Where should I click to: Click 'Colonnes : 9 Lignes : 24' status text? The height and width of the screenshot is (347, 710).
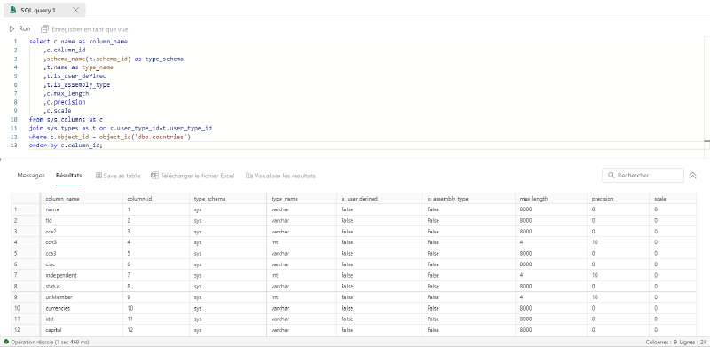click(676, 342)
